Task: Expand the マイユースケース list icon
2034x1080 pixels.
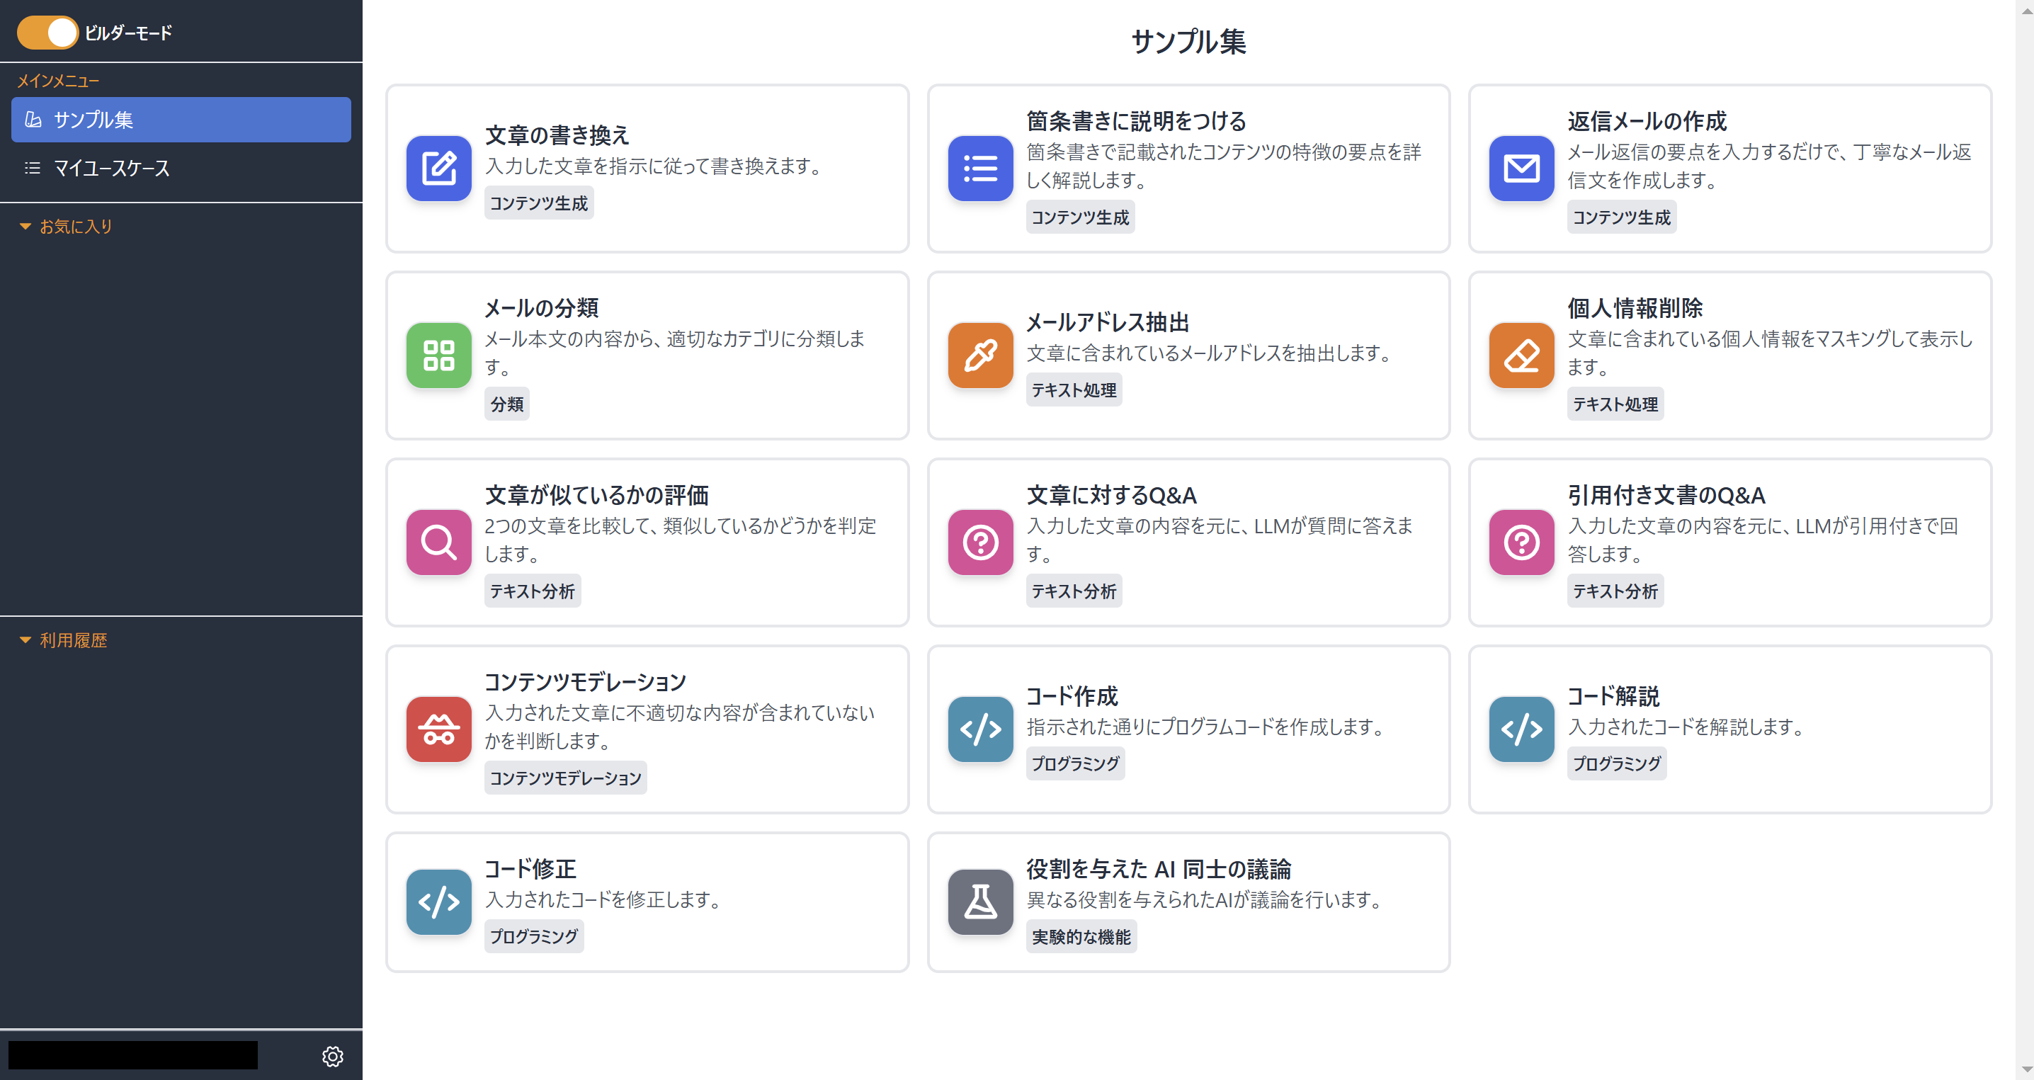Action: click(x=32, y=167)
